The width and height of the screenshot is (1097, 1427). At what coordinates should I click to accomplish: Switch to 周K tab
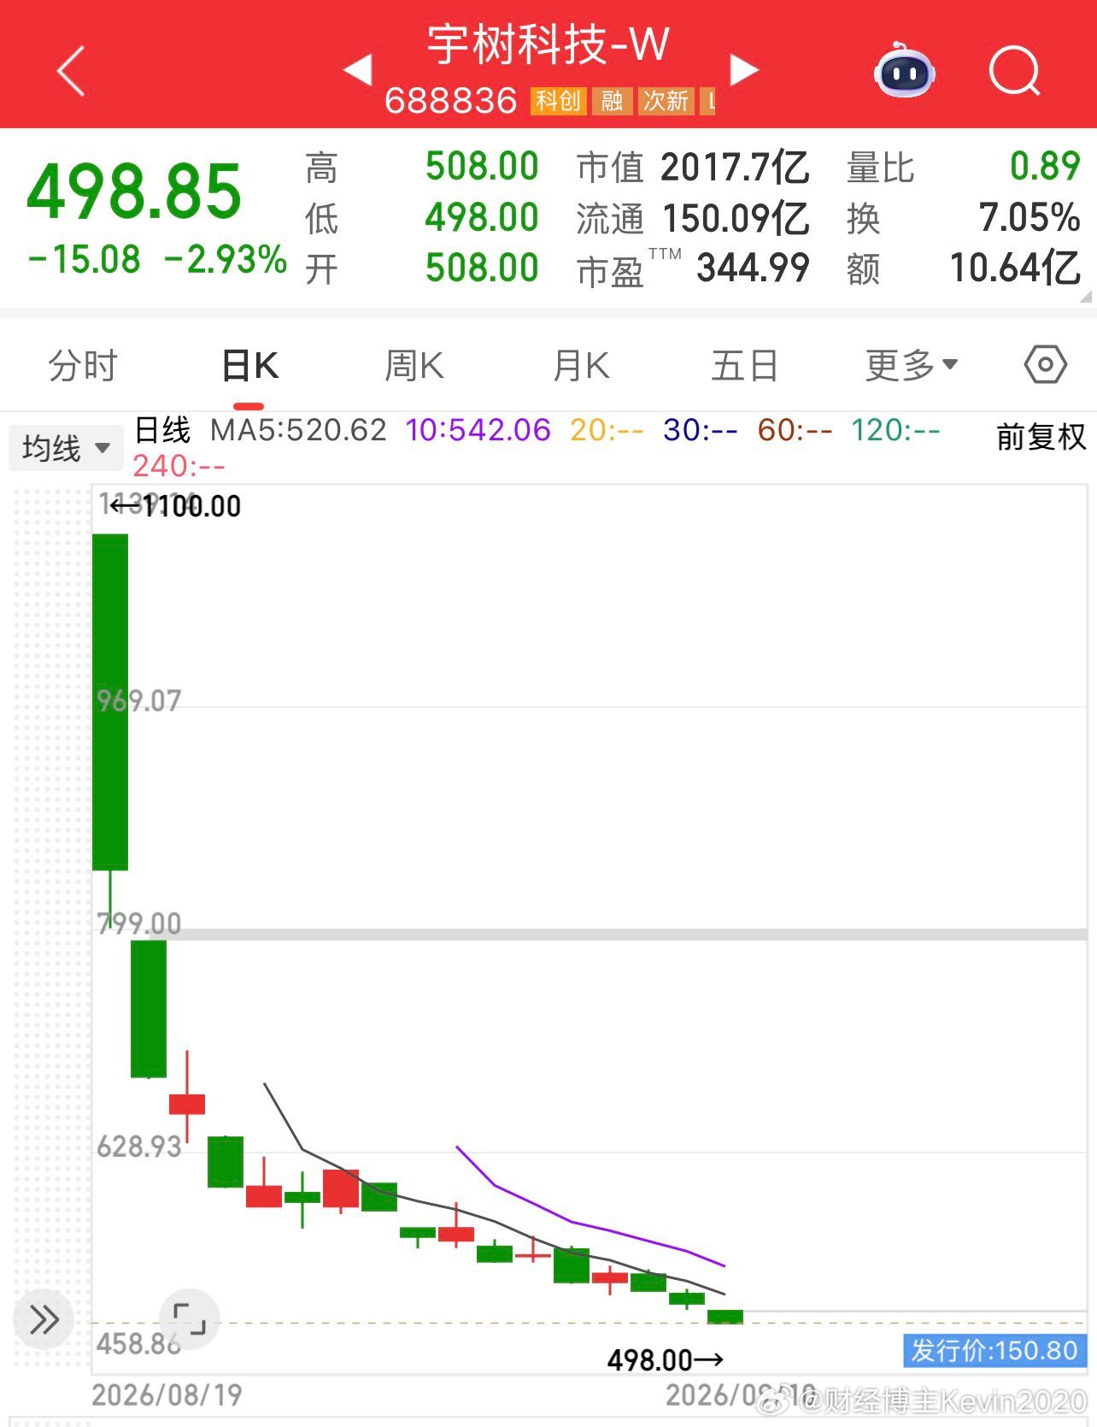414,366
